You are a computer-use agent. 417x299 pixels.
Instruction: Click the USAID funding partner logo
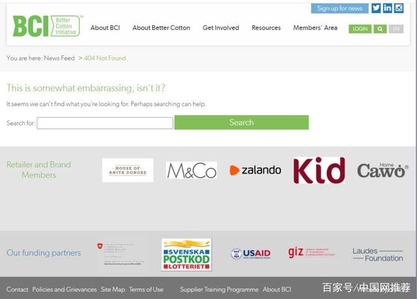pos(250,254)
